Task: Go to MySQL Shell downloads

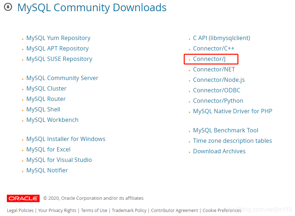Action: 43,109
